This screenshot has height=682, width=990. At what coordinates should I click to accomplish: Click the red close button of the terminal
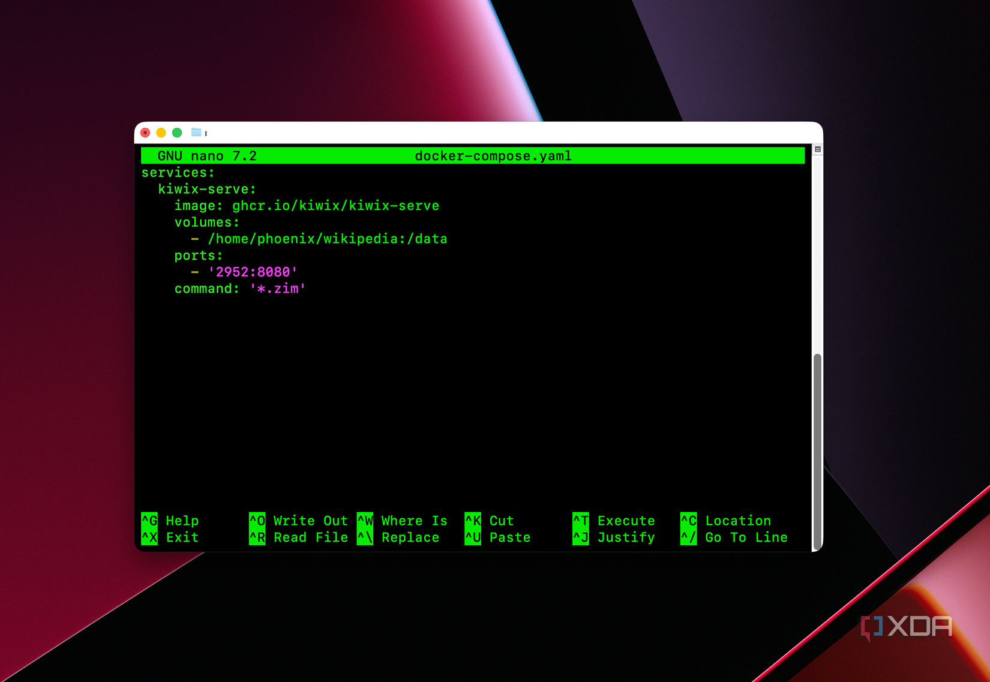click(145, 133)
